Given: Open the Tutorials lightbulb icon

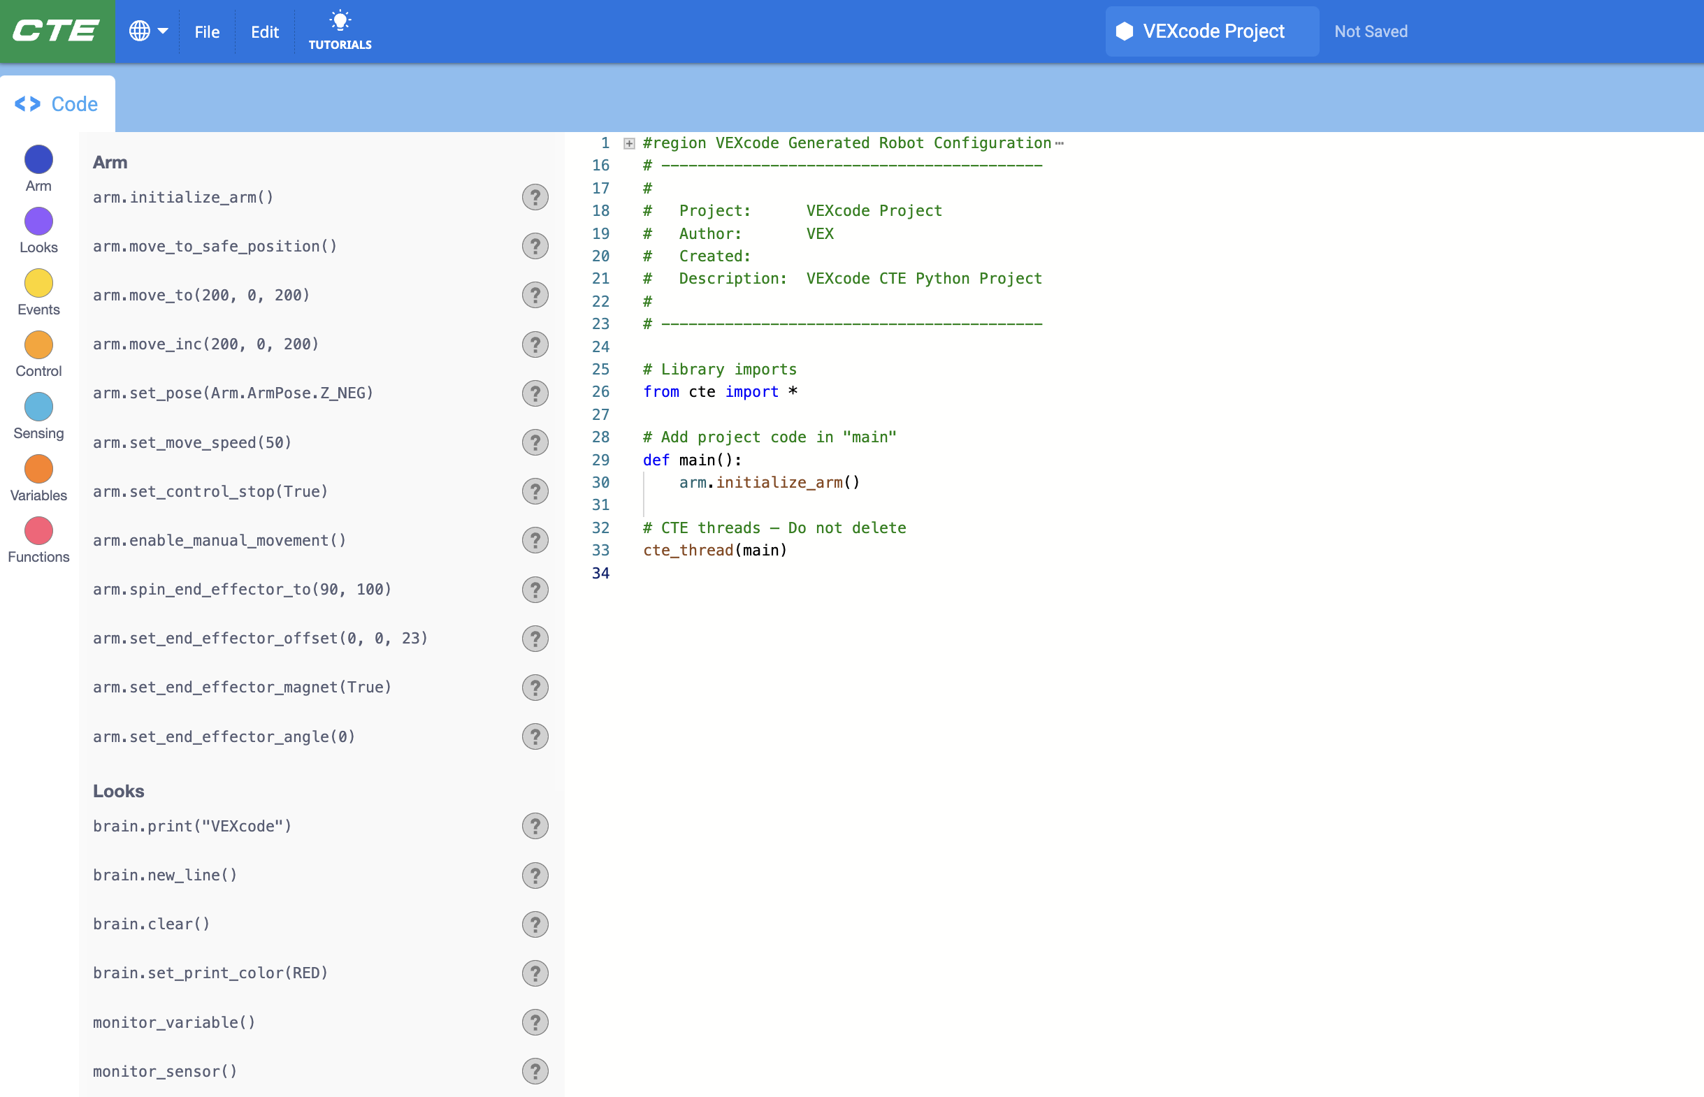Looking at the screenshot, I should (x=340, y=22).
